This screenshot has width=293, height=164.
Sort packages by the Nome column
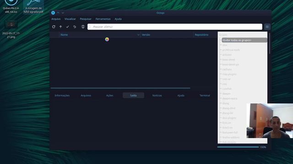[100, 35]
